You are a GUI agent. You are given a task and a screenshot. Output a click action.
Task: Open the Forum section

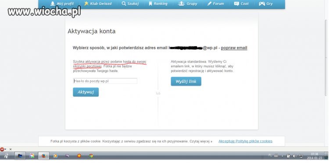pyautogui.click(x=215, y=3)
